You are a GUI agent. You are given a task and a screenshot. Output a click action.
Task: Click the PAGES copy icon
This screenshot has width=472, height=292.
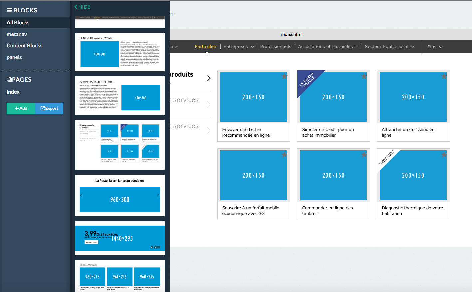click(9, 80)
